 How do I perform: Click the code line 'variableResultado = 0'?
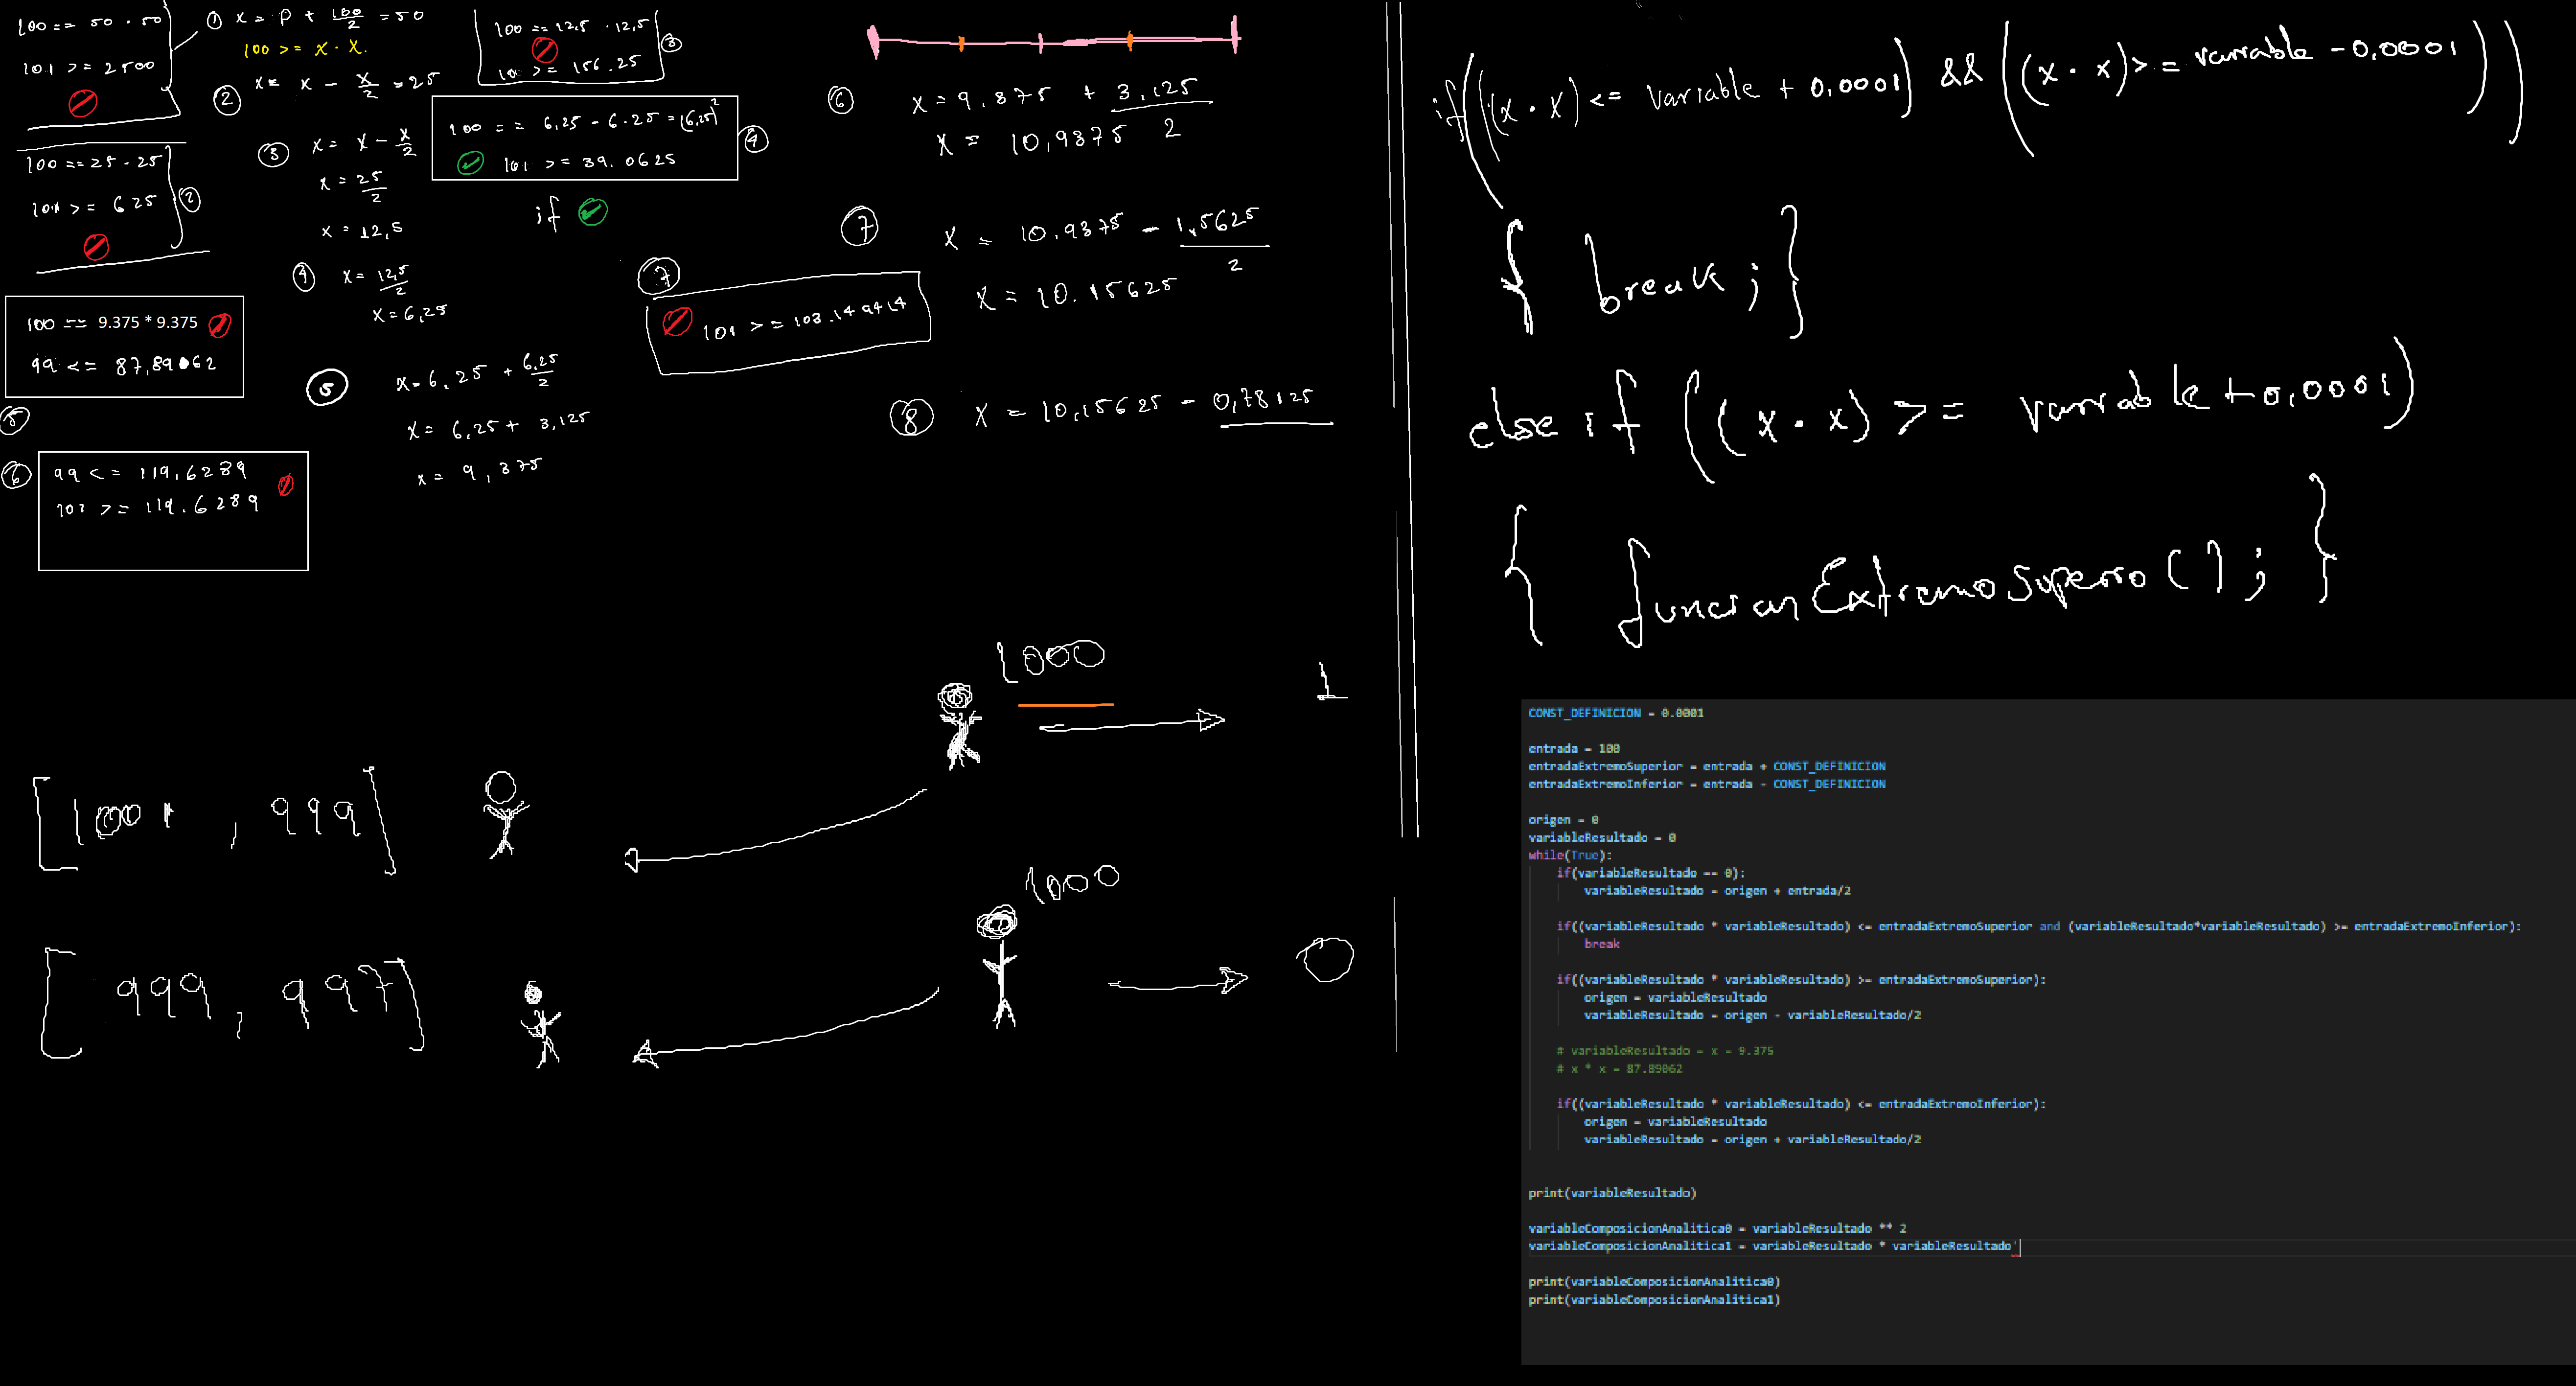[x=1601, y=837]
